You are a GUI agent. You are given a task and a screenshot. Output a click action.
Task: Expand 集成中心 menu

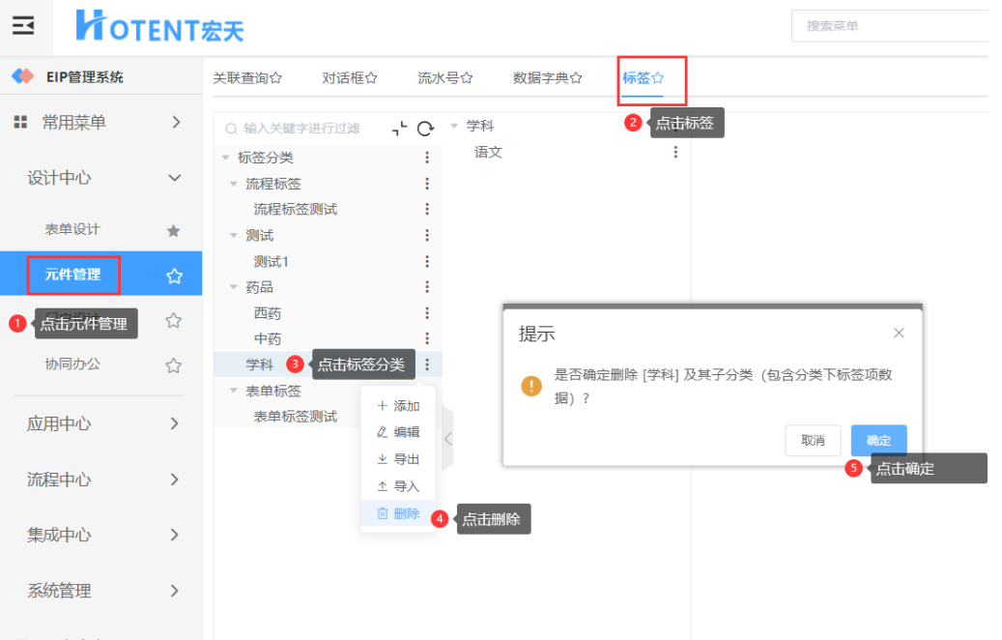point(175,535)
